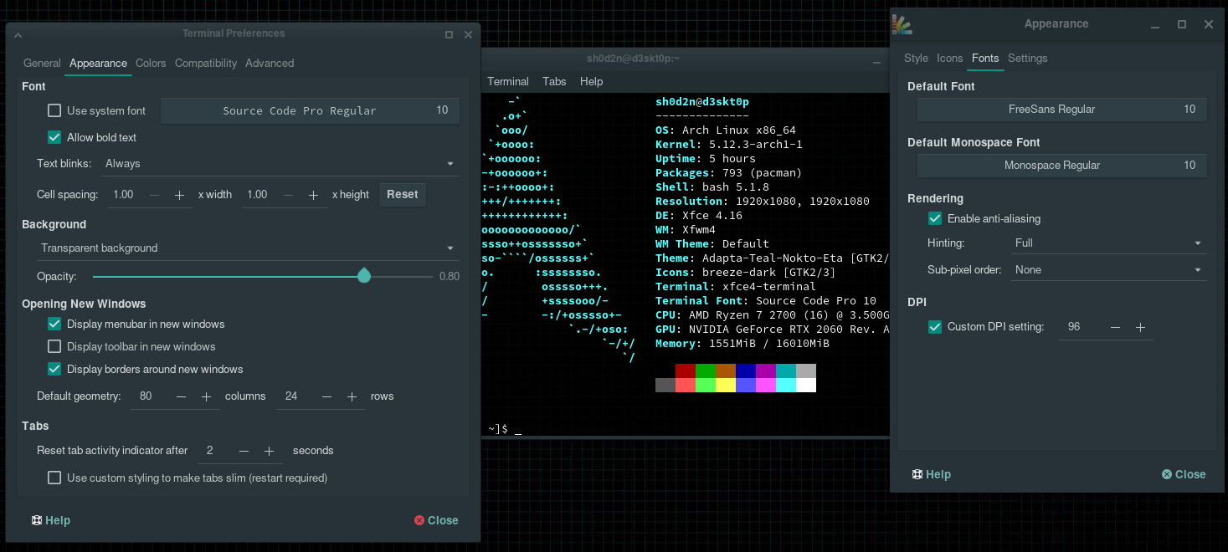The image size is (1228, 552).
Task: Maximize the Appearance window
Action: click(1182, 24)
